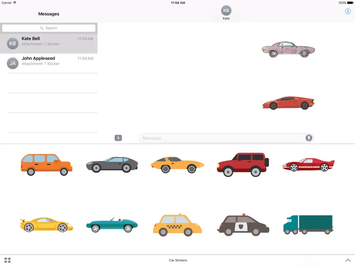Tap Kate's KB avatar in header
Screen dimensions: 355x266
coord(226,10)
